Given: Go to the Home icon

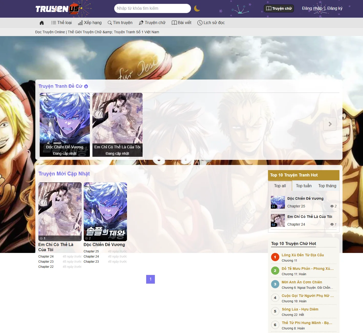Looking at the screenshot, I should pos(42,23).
